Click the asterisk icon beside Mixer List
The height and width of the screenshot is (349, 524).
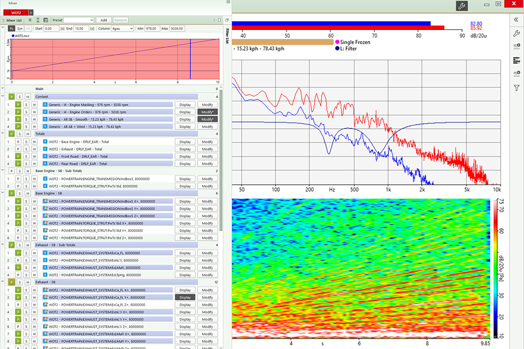coord(30,20)
